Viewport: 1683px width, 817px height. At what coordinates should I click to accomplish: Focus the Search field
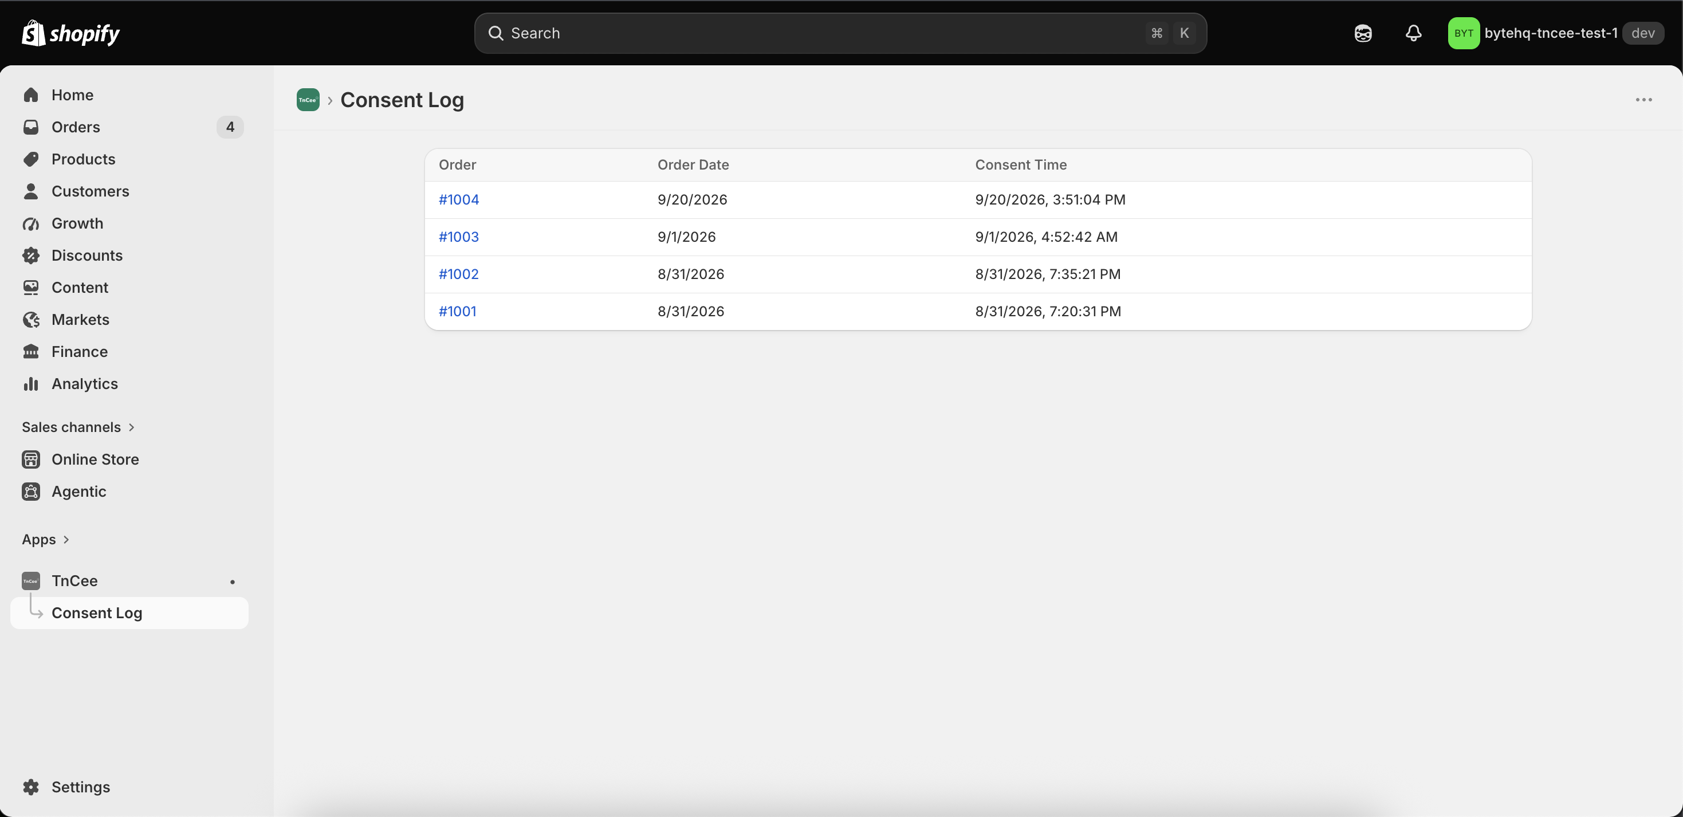coord(840,33)
